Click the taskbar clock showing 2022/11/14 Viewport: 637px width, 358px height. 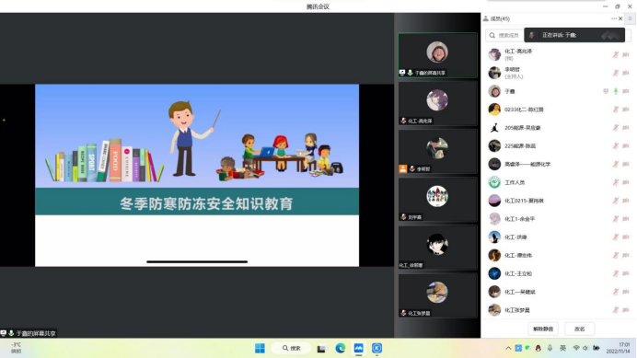tap(619, 348)
